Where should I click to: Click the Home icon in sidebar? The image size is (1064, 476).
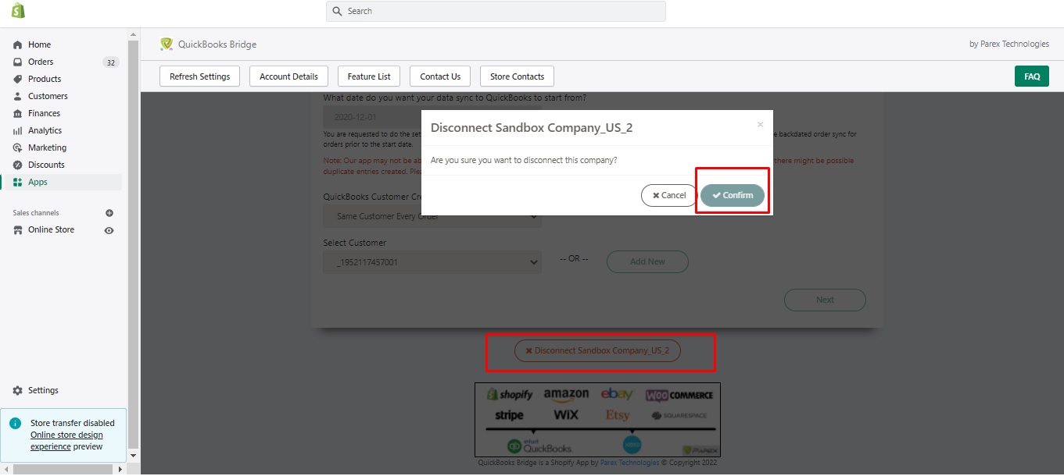(18, 44)
